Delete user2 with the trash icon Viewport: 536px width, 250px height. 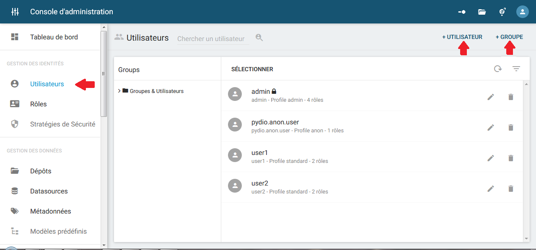[510, 189]
